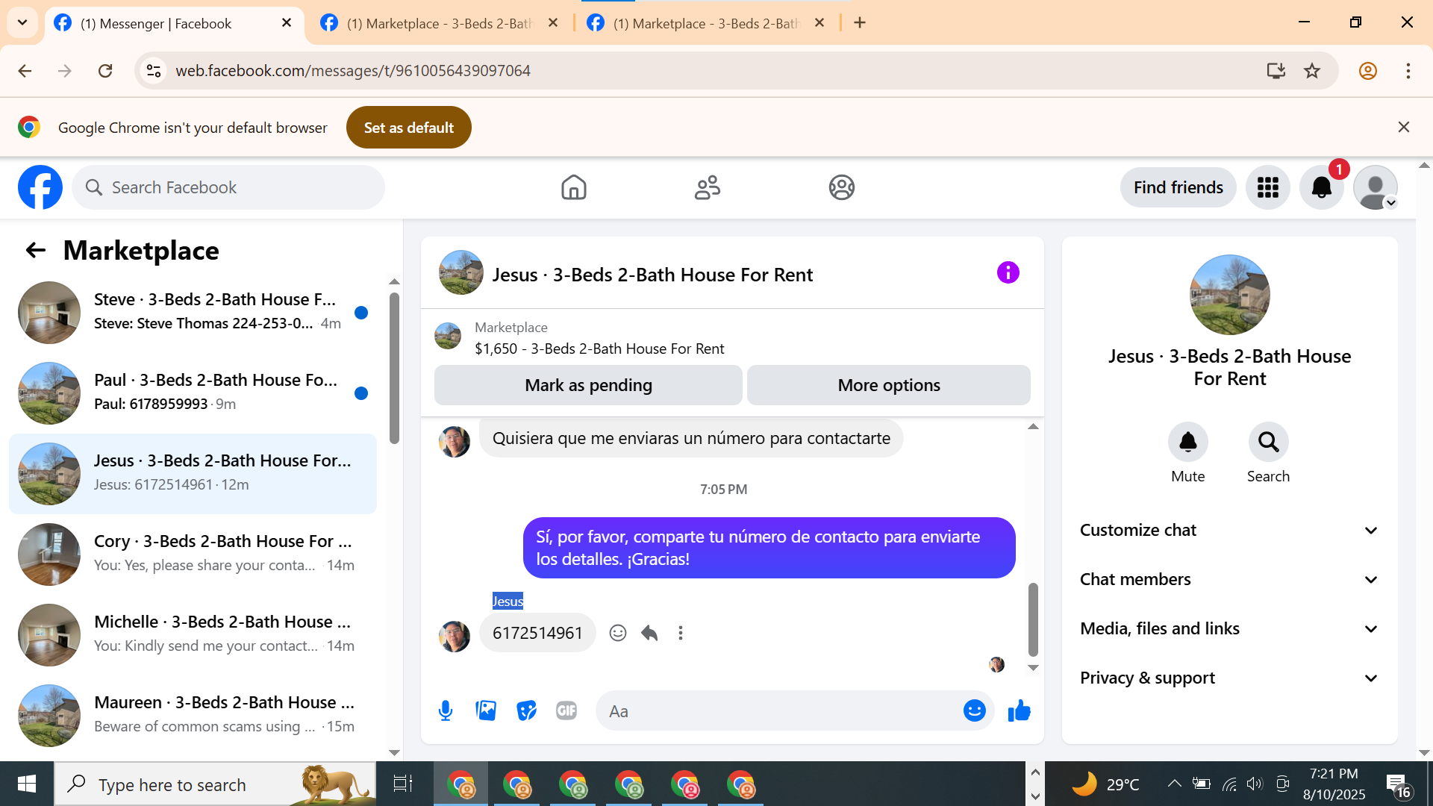Image resolution: width=1433 pixels, height=806 pixels.
Task: Open Facebook notifications bell
Action: click(1321, 187)
